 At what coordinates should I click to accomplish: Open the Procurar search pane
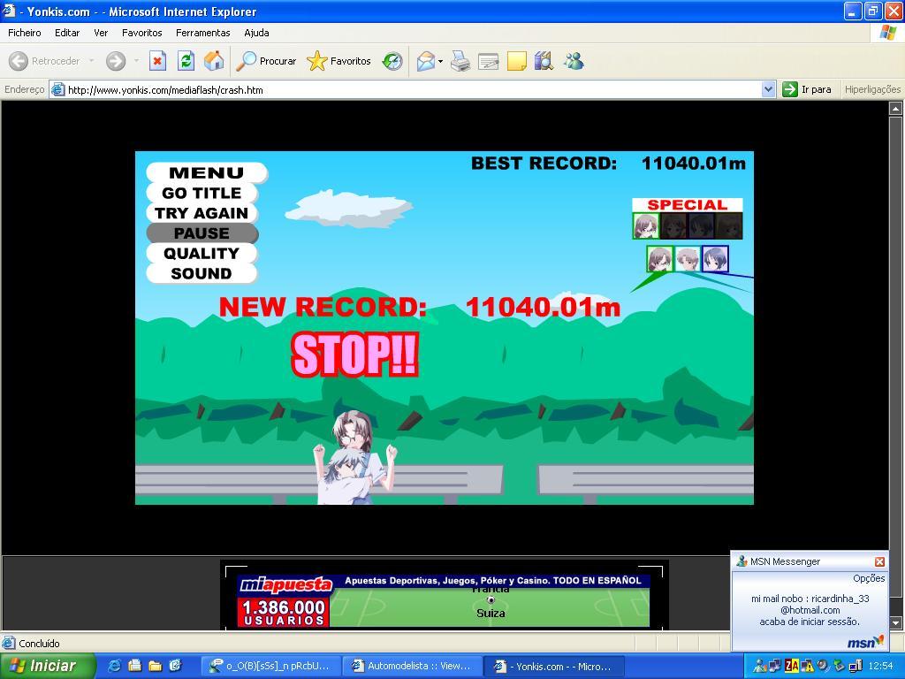coord(267,61)
